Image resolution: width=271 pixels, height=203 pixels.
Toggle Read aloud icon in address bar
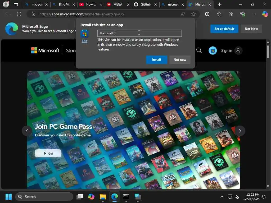[x=183, y=14]
